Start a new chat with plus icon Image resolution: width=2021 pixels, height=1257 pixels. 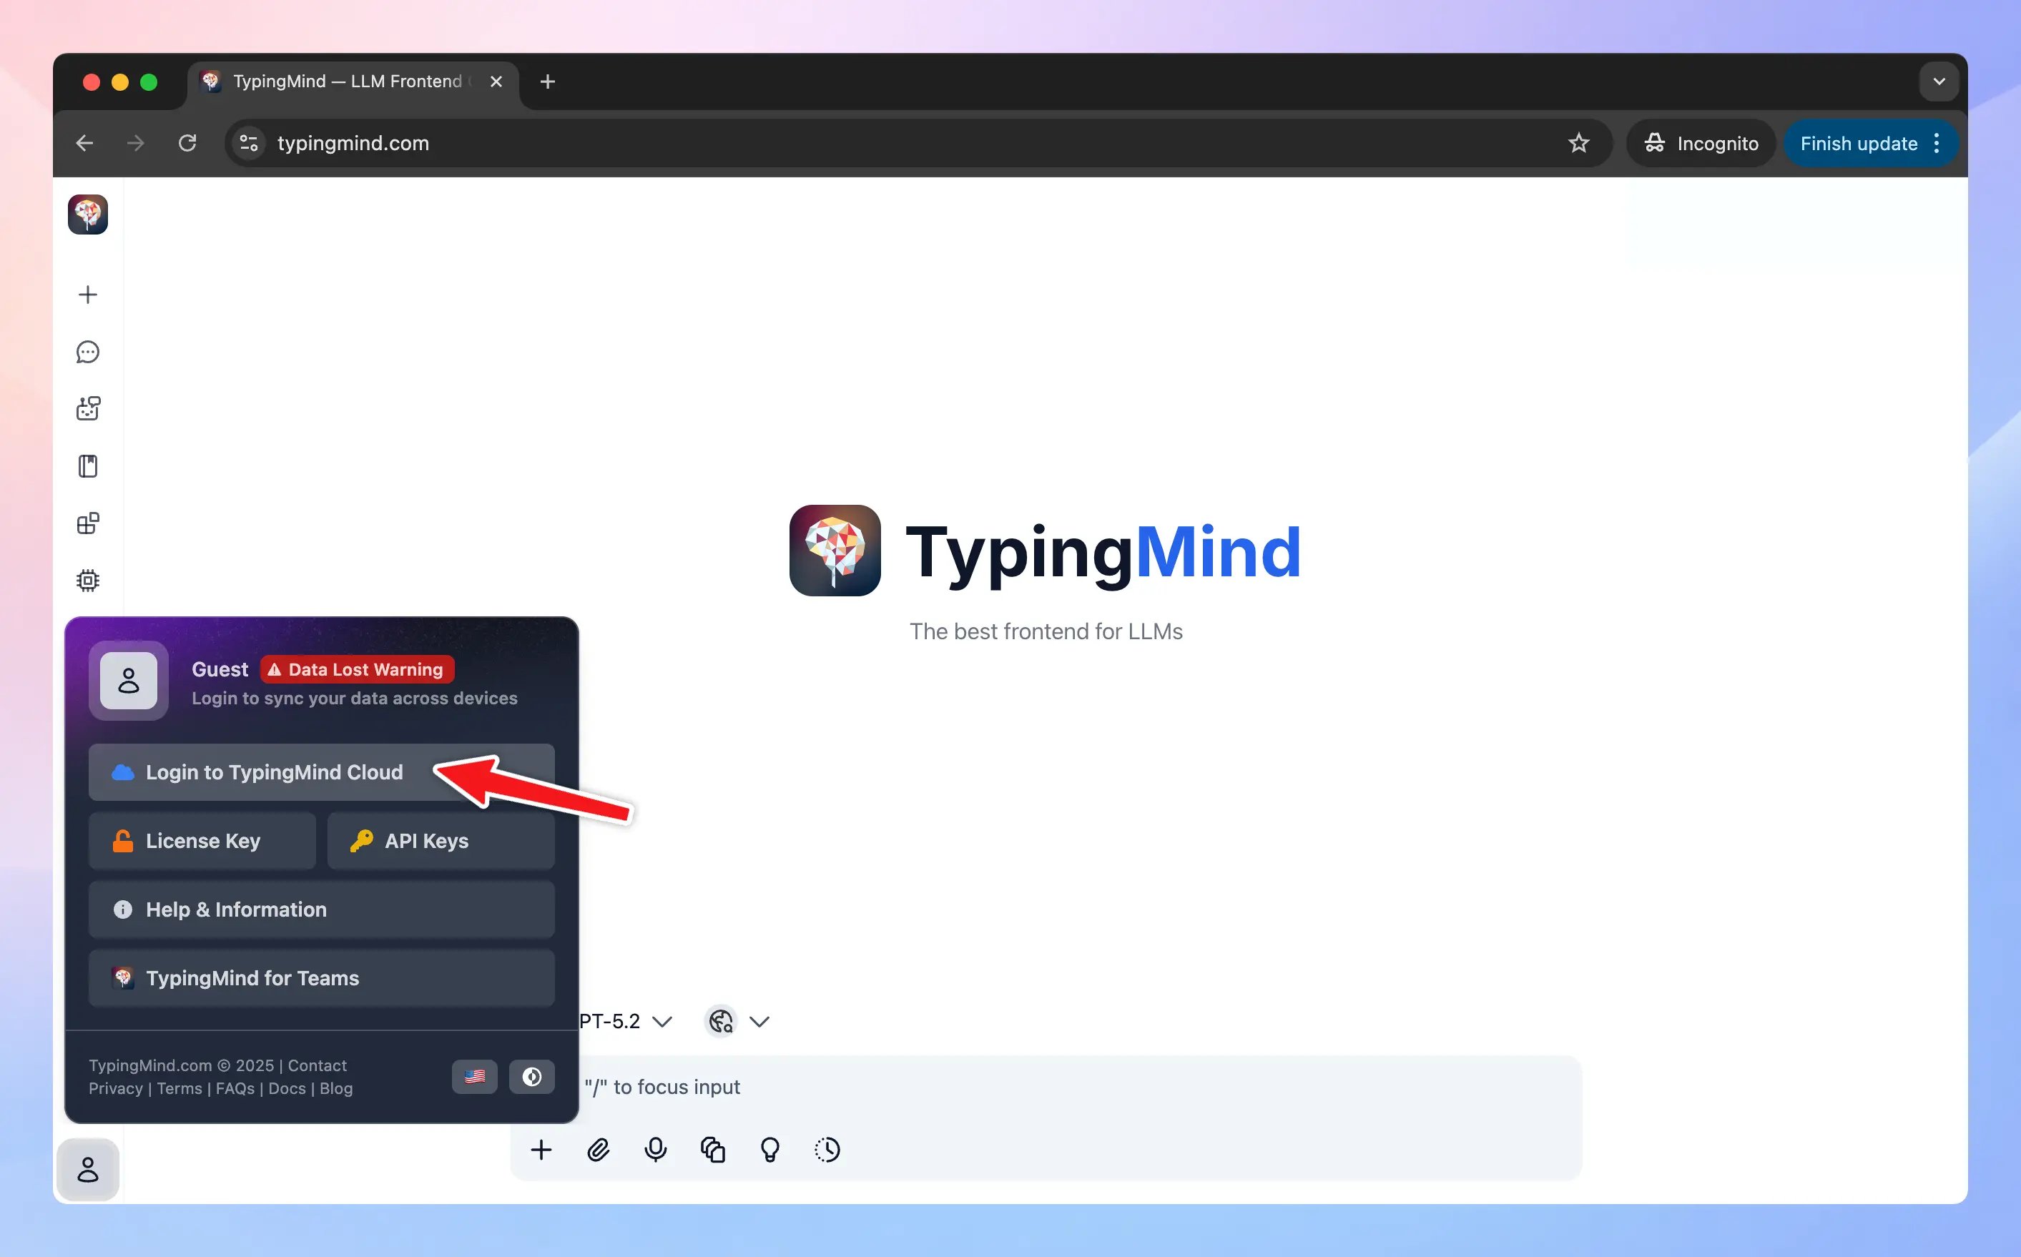pos(87,295)
